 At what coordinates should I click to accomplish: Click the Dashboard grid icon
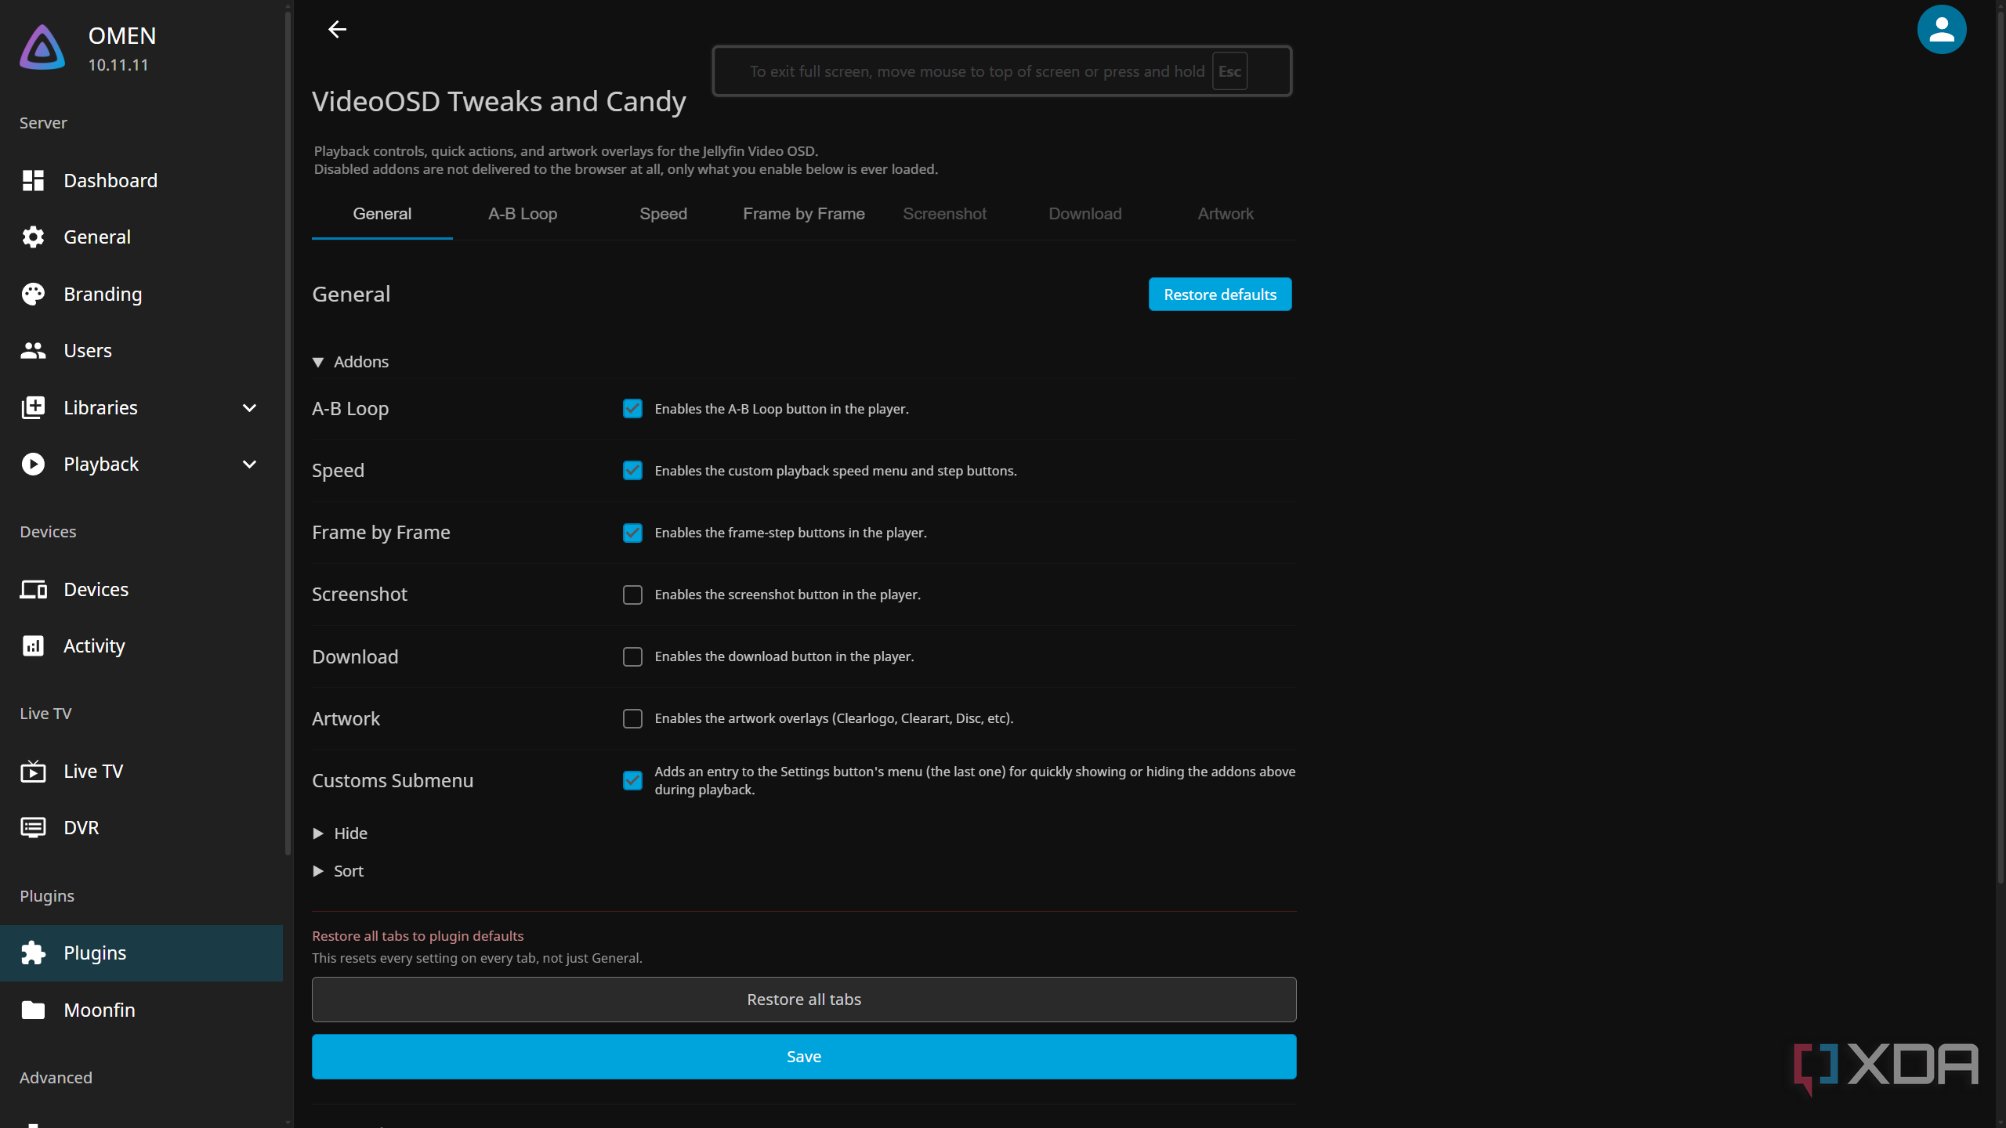tap(33, 180)
